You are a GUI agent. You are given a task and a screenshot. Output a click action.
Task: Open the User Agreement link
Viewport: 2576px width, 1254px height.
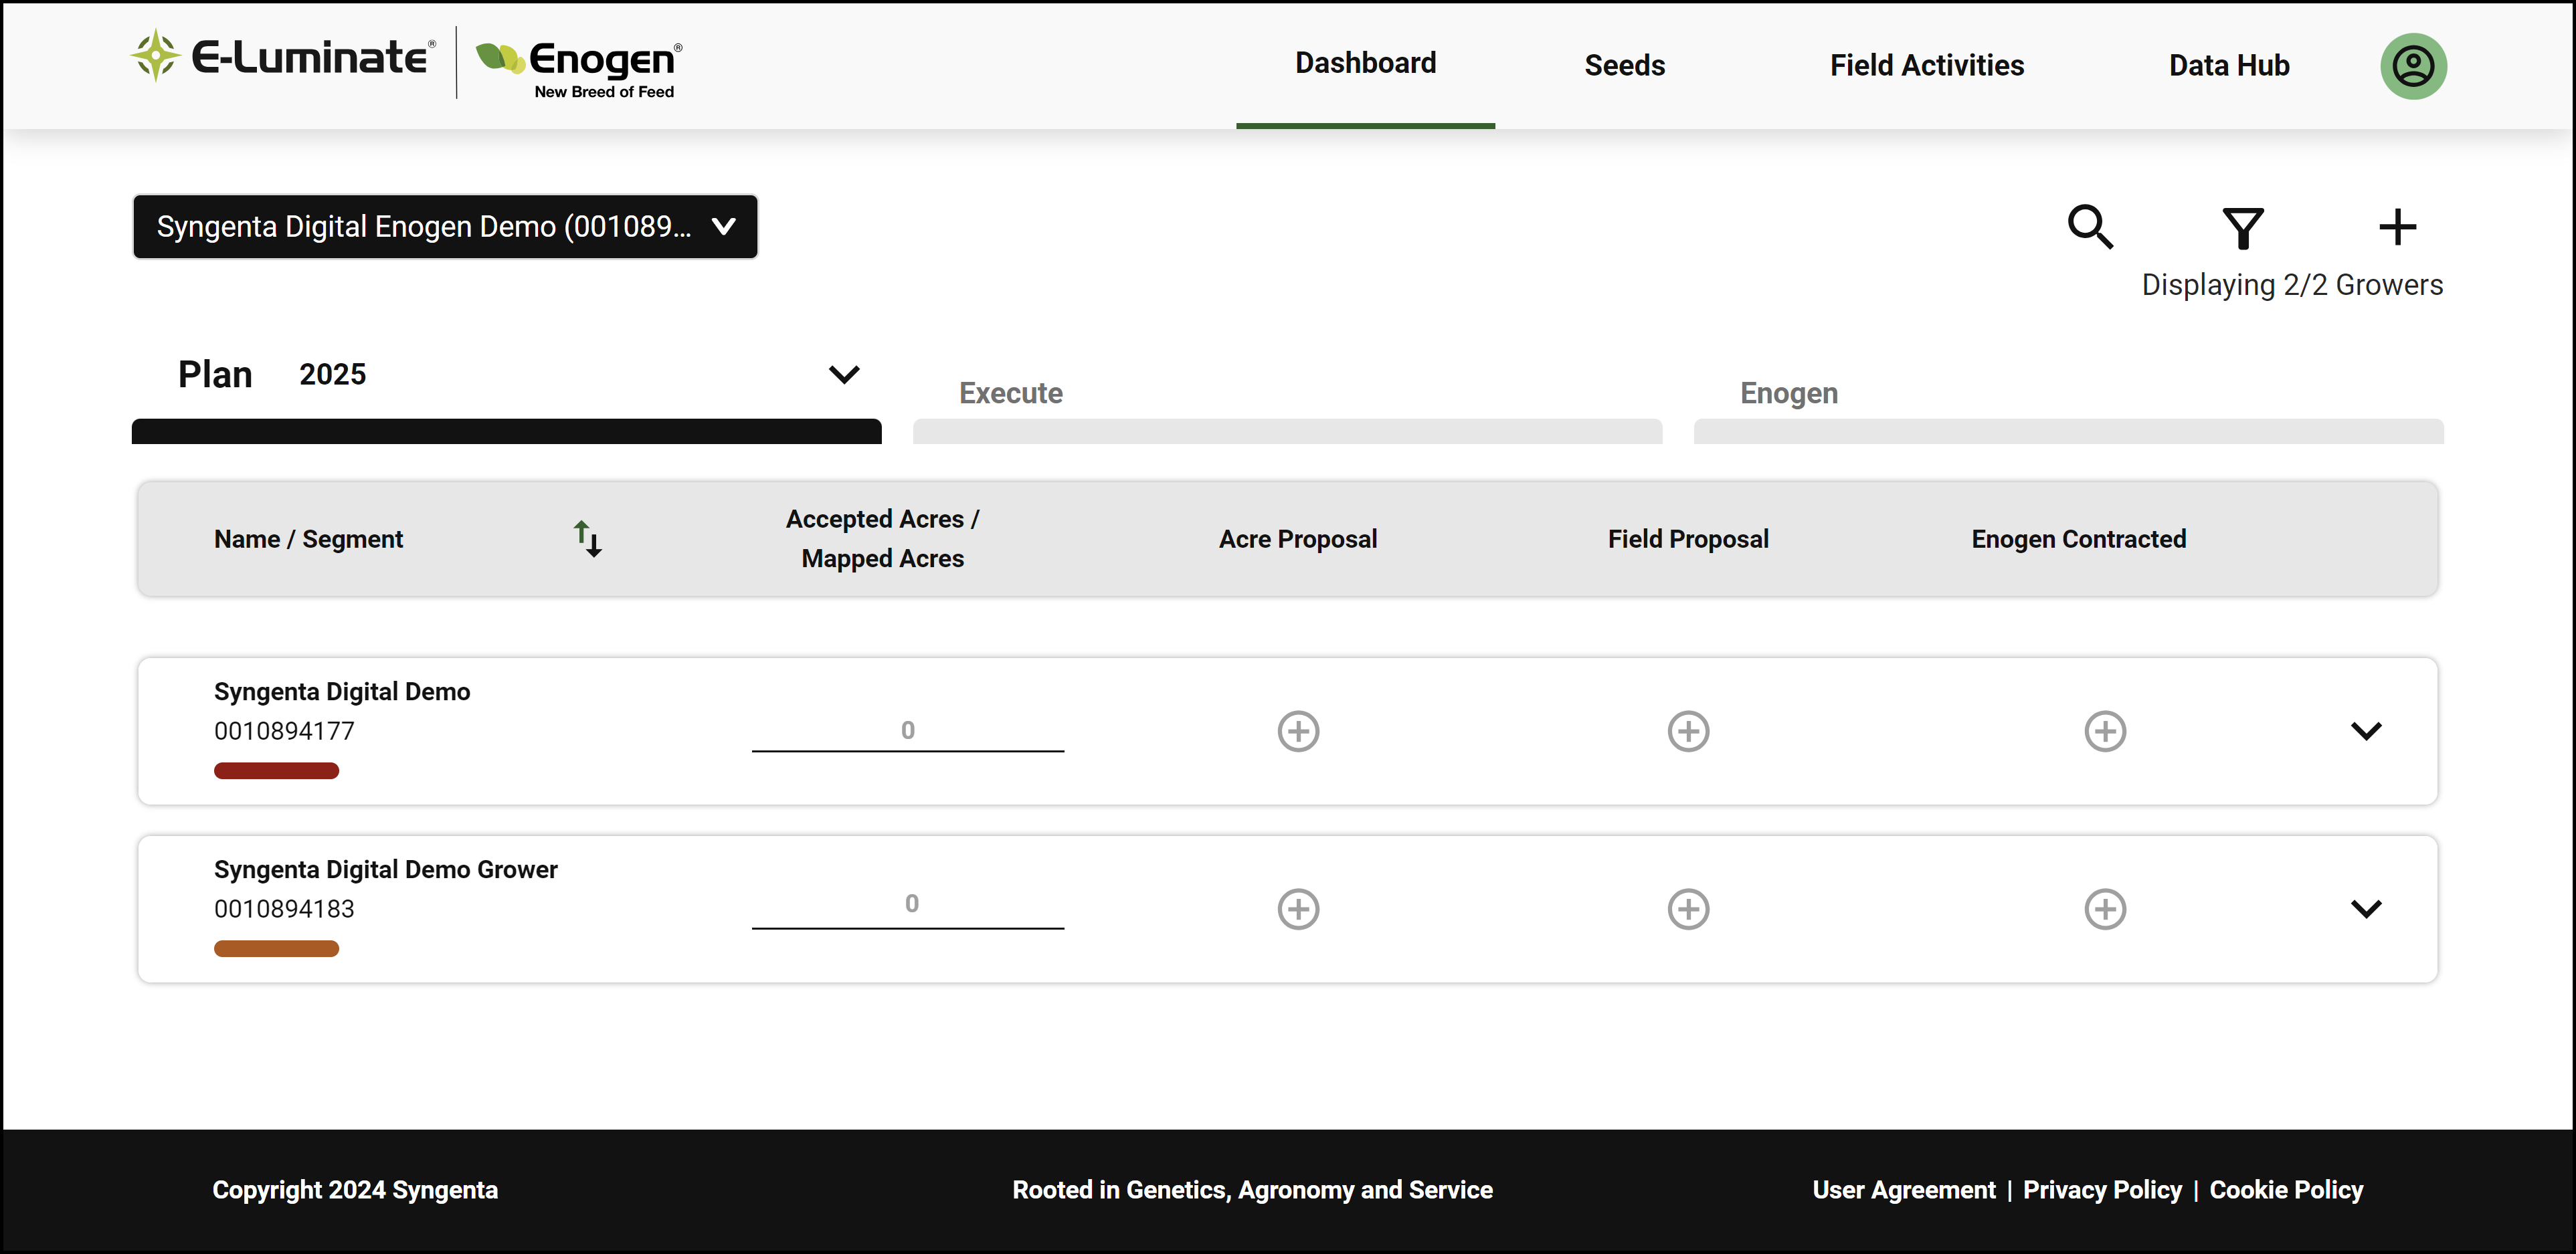[1903, 1190]
